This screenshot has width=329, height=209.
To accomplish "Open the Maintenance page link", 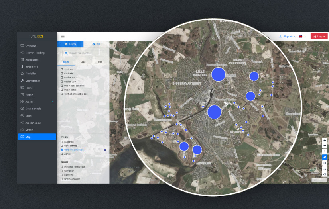I will (x=33, y=81).
